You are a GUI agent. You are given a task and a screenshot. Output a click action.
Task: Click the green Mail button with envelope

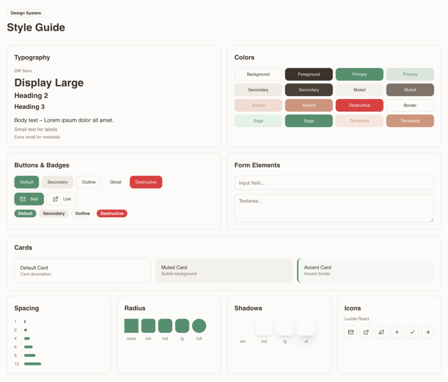(29, 199)
